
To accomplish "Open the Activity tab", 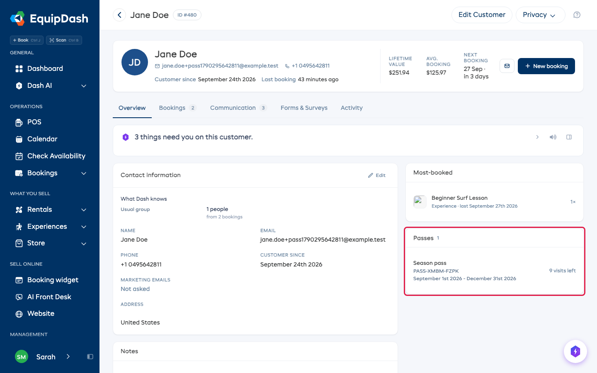I will click(x=352, y=108).
